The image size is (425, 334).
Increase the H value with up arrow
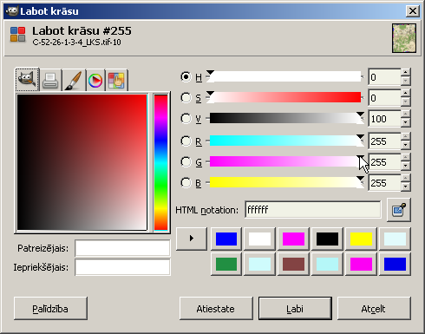(x=406, y=72)
